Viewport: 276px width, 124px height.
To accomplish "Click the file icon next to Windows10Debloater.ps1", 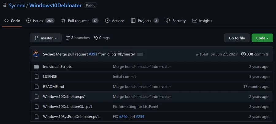I will 36,97.
